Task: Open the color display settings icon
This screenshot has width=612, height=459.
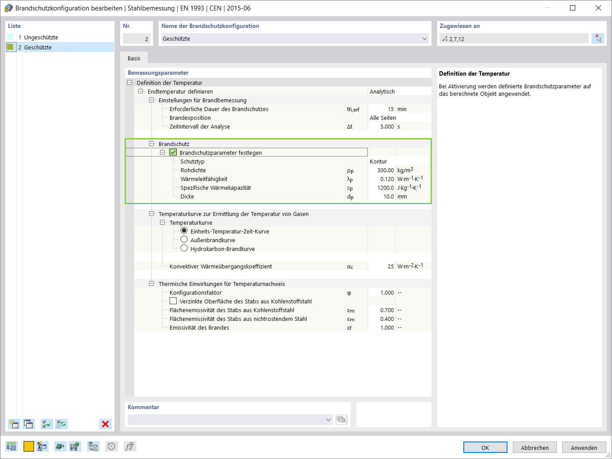Action: (42, 446)
